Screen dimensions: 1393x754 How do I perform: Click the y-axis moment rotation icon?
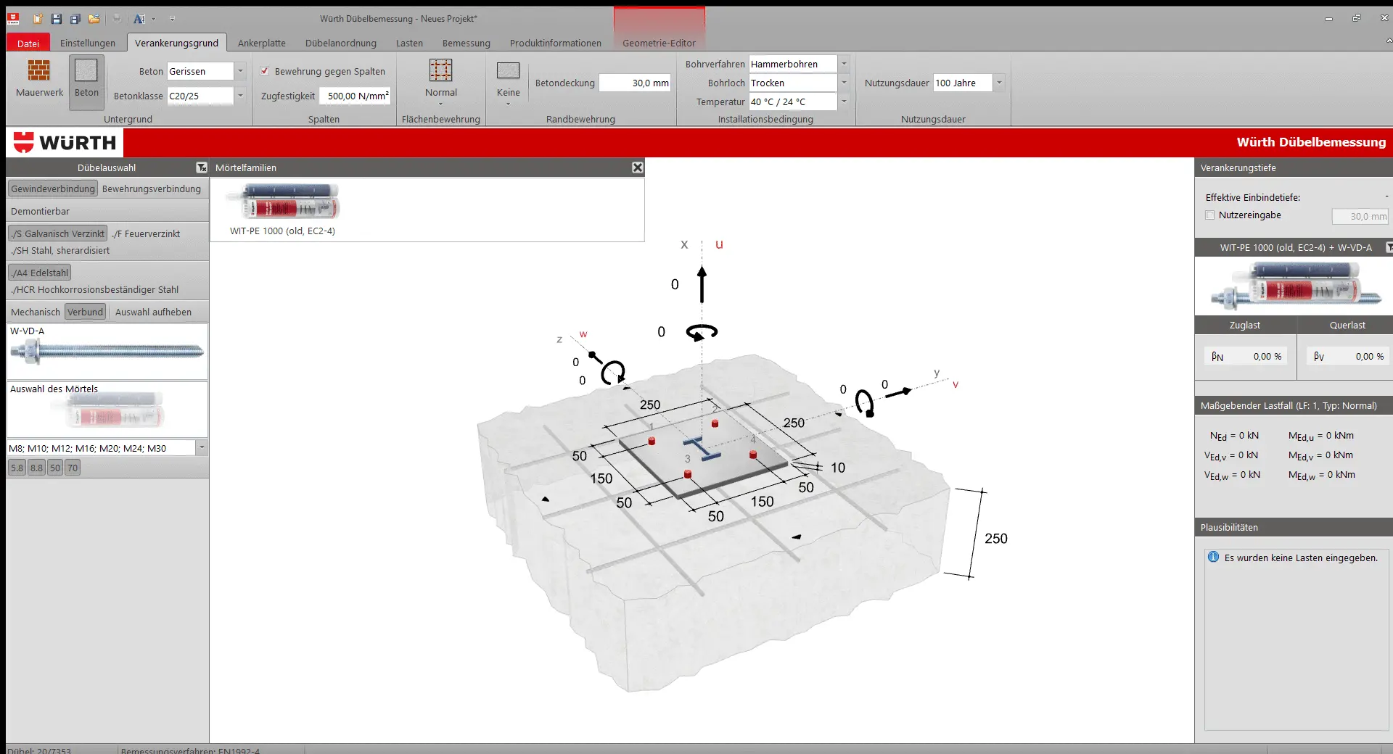coord(864,402)
